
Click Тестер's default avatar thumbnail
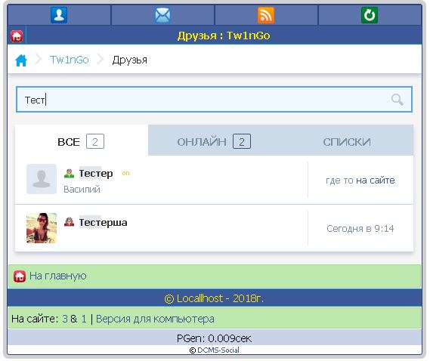[42, 179]
